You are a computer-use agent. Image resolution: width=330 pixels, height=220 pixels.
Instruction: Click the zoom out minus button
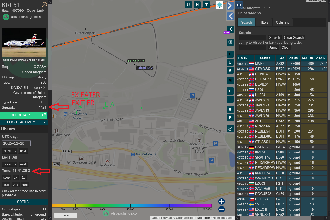pos(222,209)
